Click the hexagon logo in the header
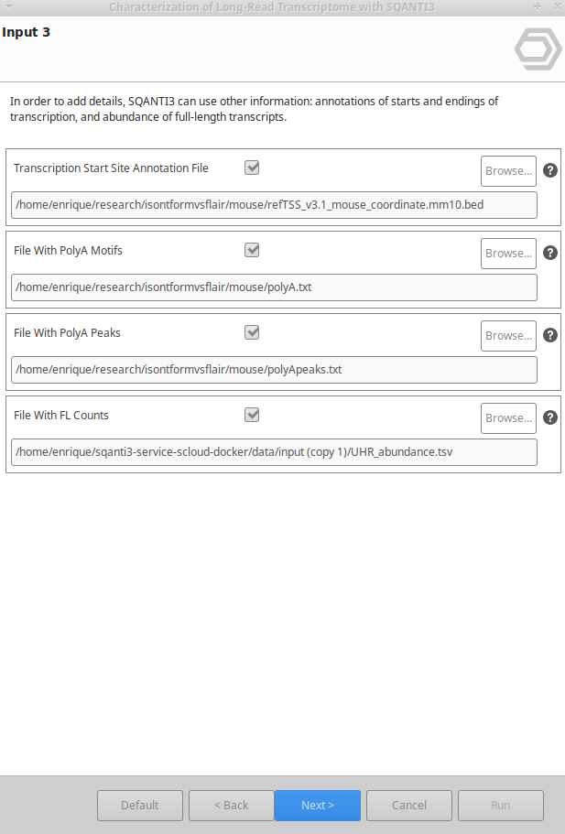This screenshot has width=565, height=834. click(x=538, y=49)
